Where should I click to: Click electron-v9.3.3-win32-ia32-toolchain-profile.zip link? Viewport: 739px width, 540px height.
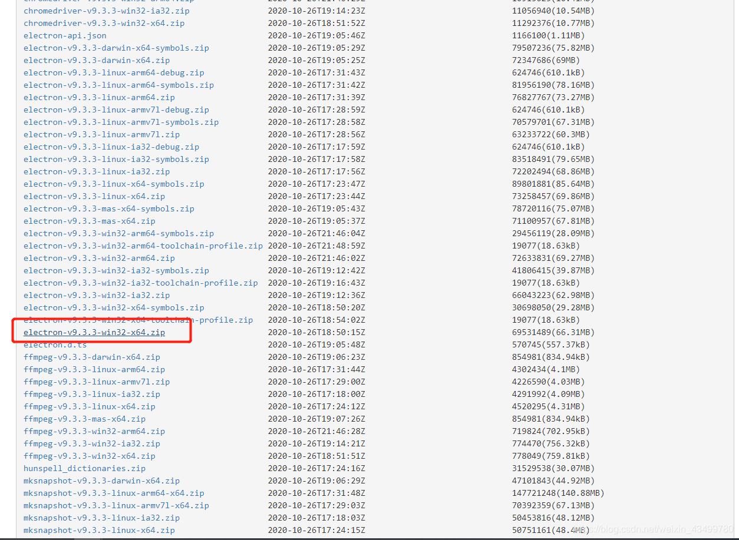coord(141,283)
